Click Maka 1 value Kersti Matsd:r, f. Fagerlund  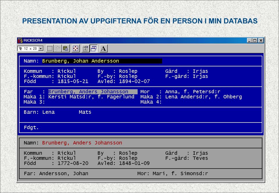click(x=91, y=97)
